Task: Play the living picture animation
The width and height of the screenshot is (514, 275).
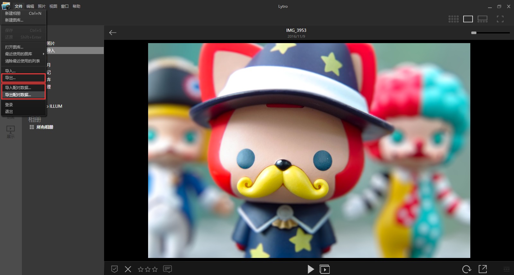Action: click(310, 269)
